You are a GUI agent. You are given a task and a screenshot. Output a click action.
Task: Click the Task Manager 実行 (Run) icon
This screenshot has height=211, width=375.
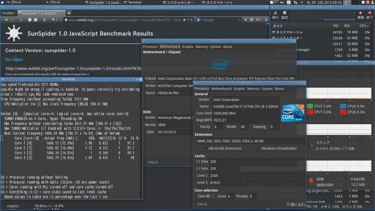click(275, 14)
